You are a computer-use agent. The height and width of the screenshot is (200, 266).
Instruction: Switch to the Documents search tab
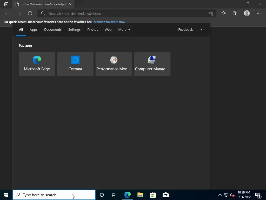point(53,30)
